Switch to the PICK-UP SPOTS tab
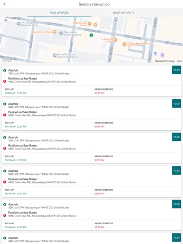The image size is (183, 244). click(x=59, y=13)
